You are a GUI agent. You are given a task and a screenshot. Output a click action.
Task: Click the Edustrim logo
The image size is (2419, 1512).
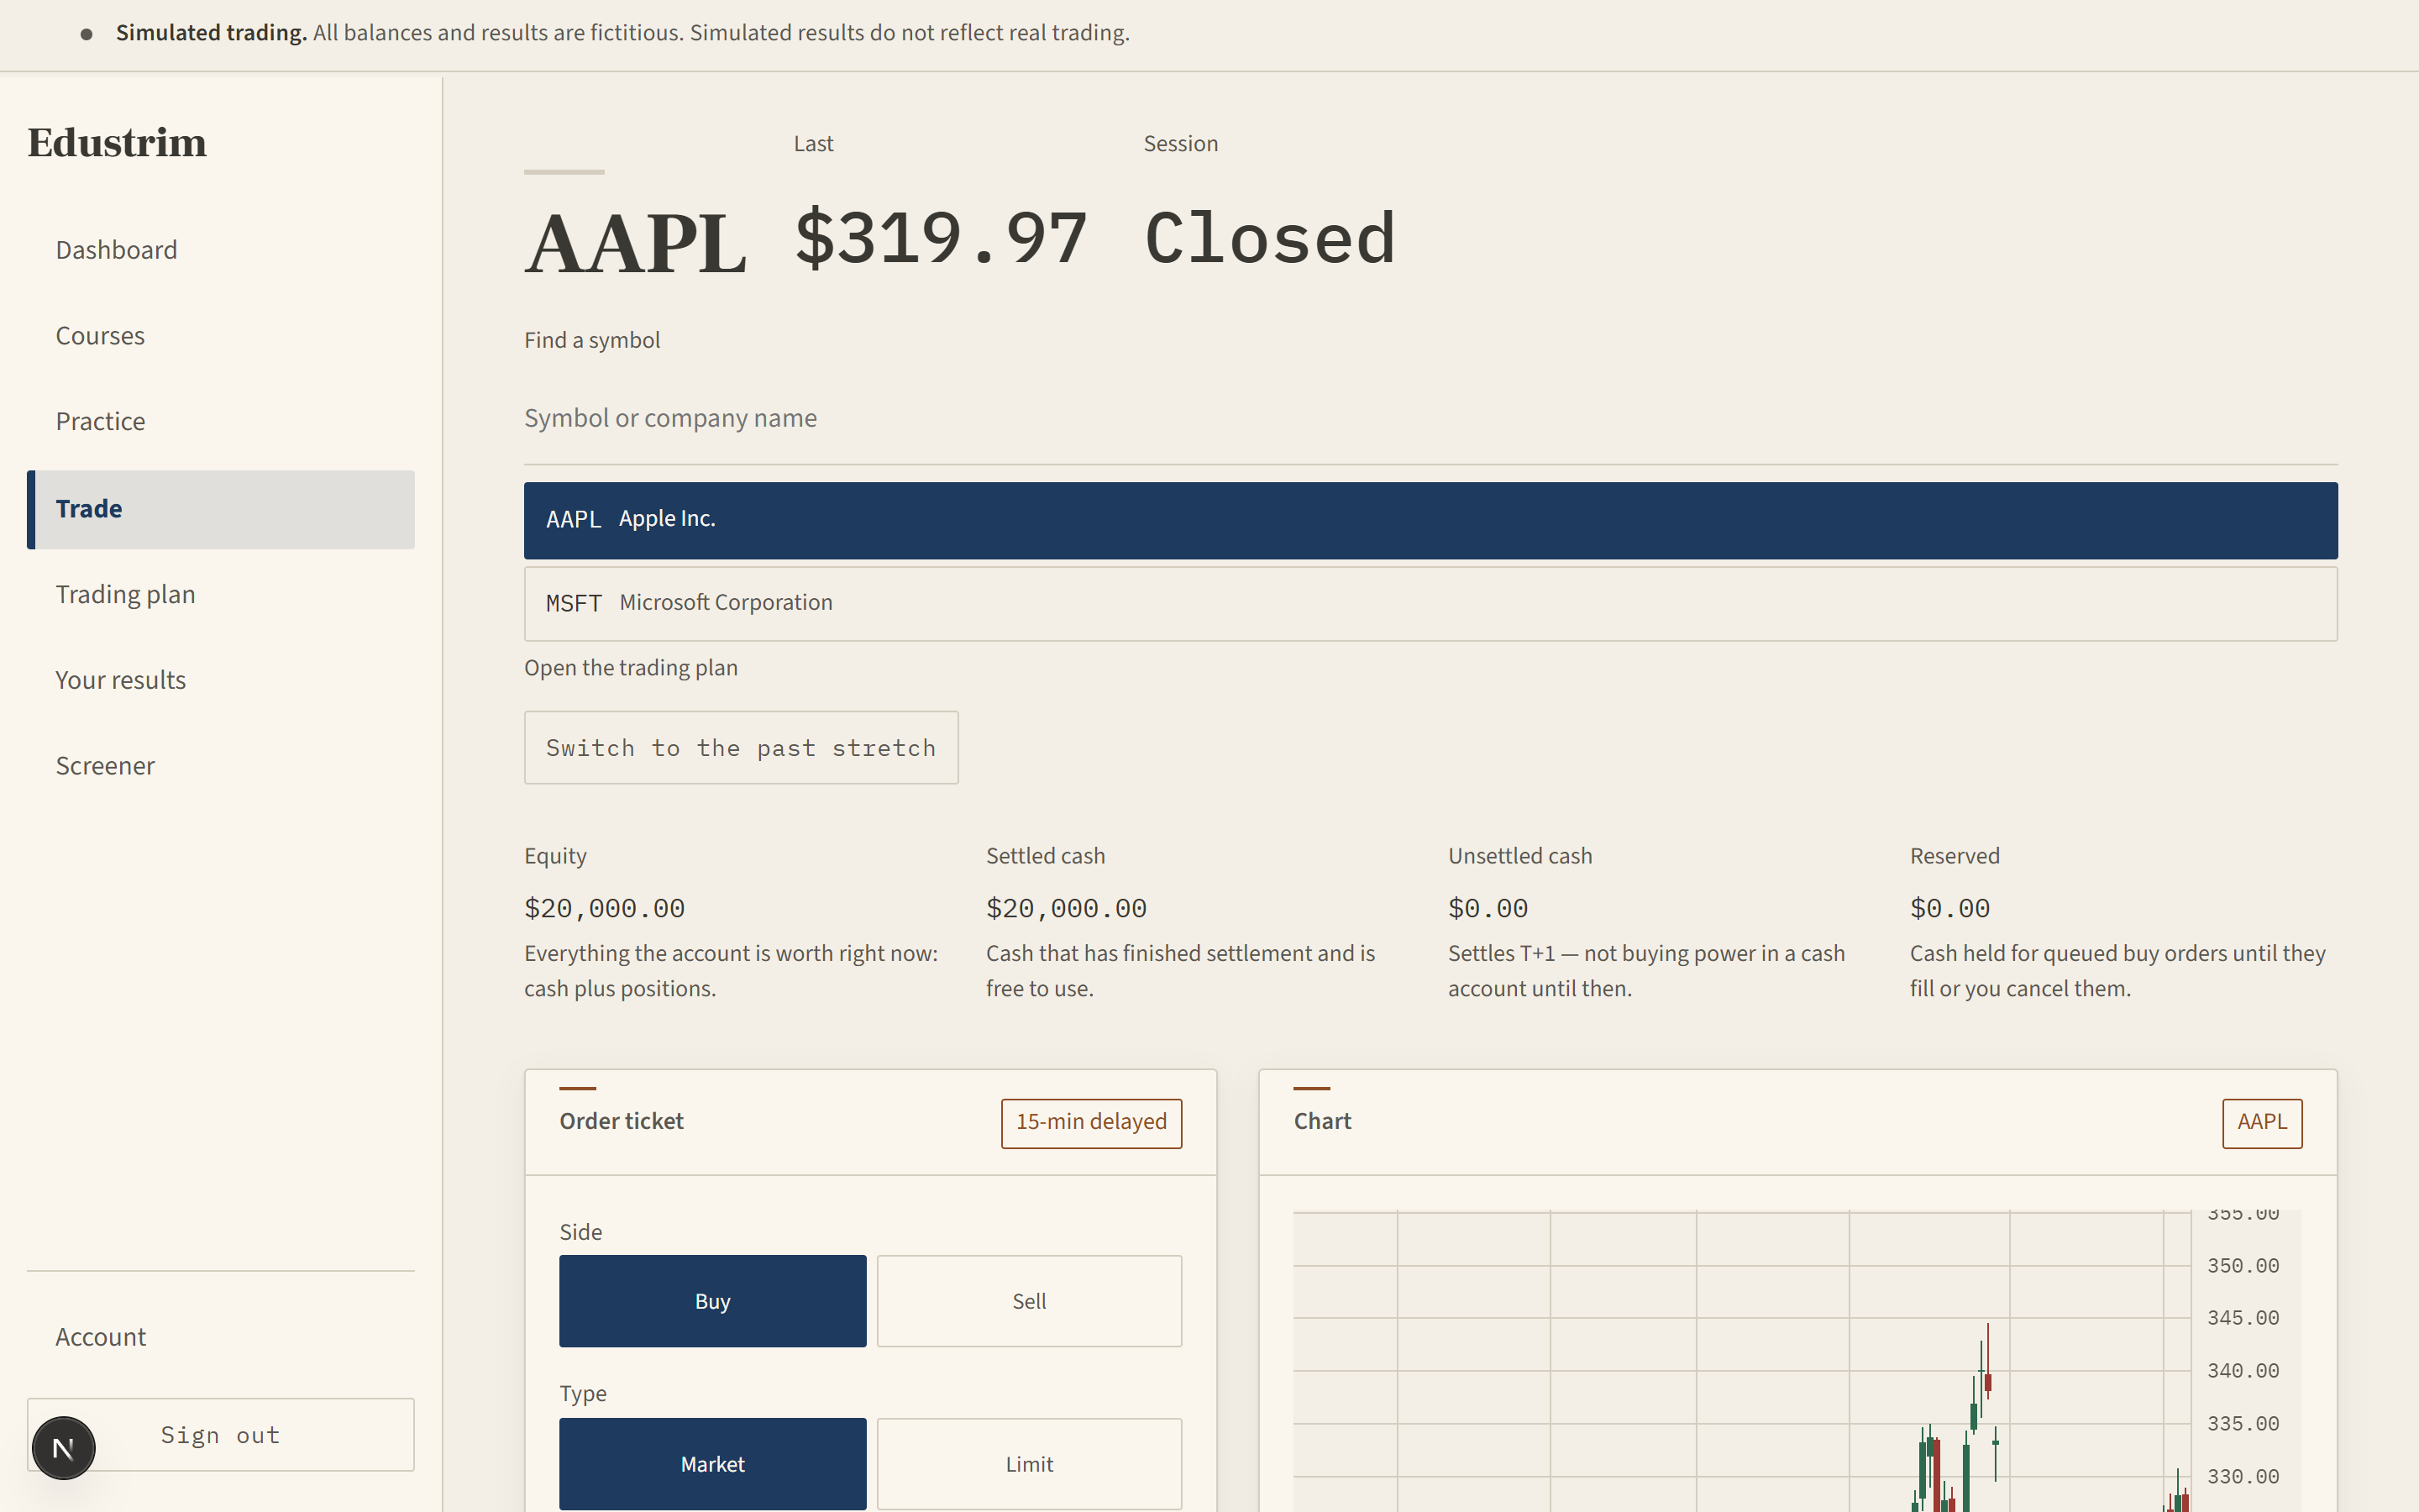117,142
